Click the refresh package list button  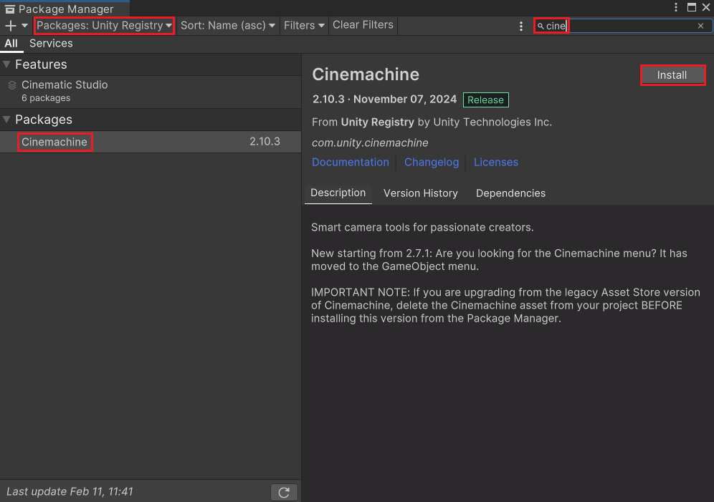point(284,492)
